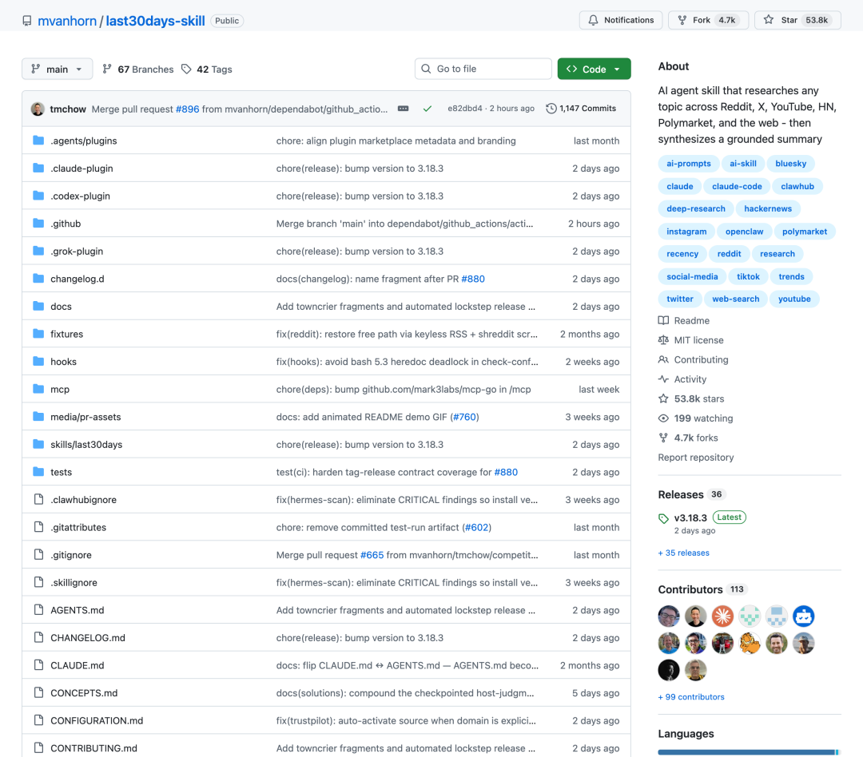Click the repository book icon beside mvanhorn
The image size is (863, 757).
pos(27,21)
